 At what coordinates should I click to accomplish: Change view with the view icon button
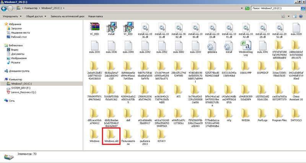click(283, 16)
